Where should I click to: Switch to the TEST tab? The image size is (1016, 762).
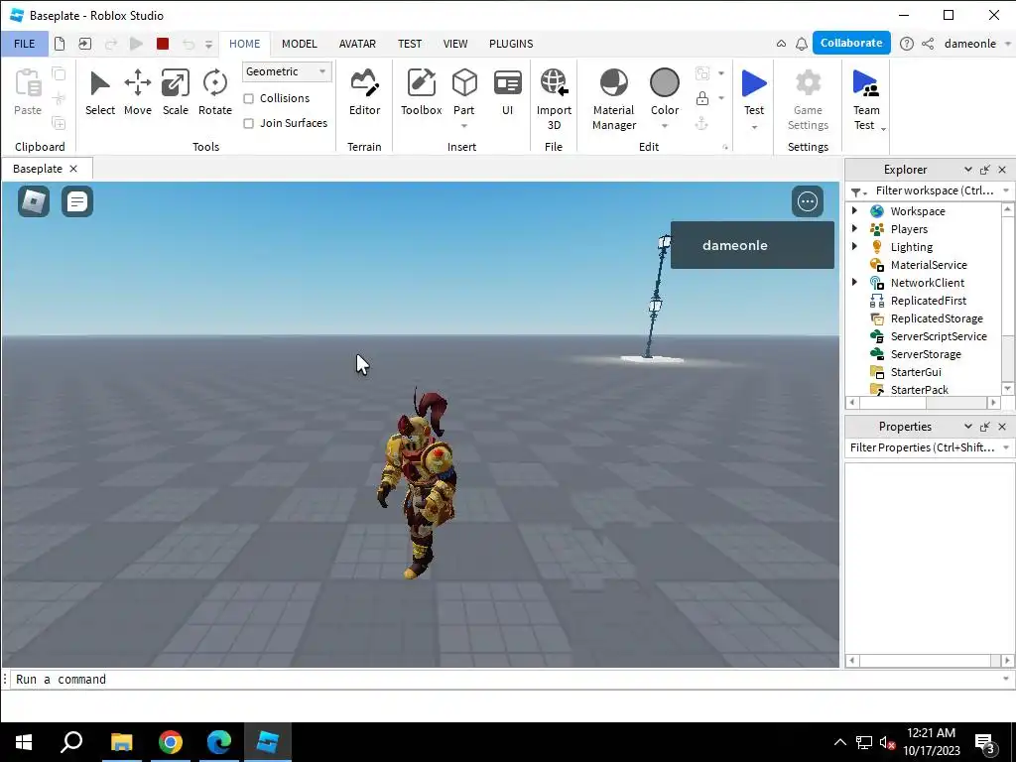410,44
